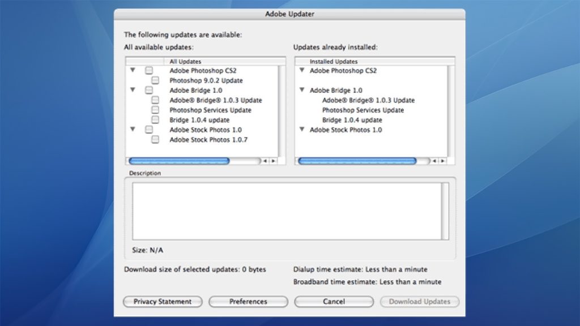Click horizontal scrollbar thumb in available updates list

click(x=180, y=161)
